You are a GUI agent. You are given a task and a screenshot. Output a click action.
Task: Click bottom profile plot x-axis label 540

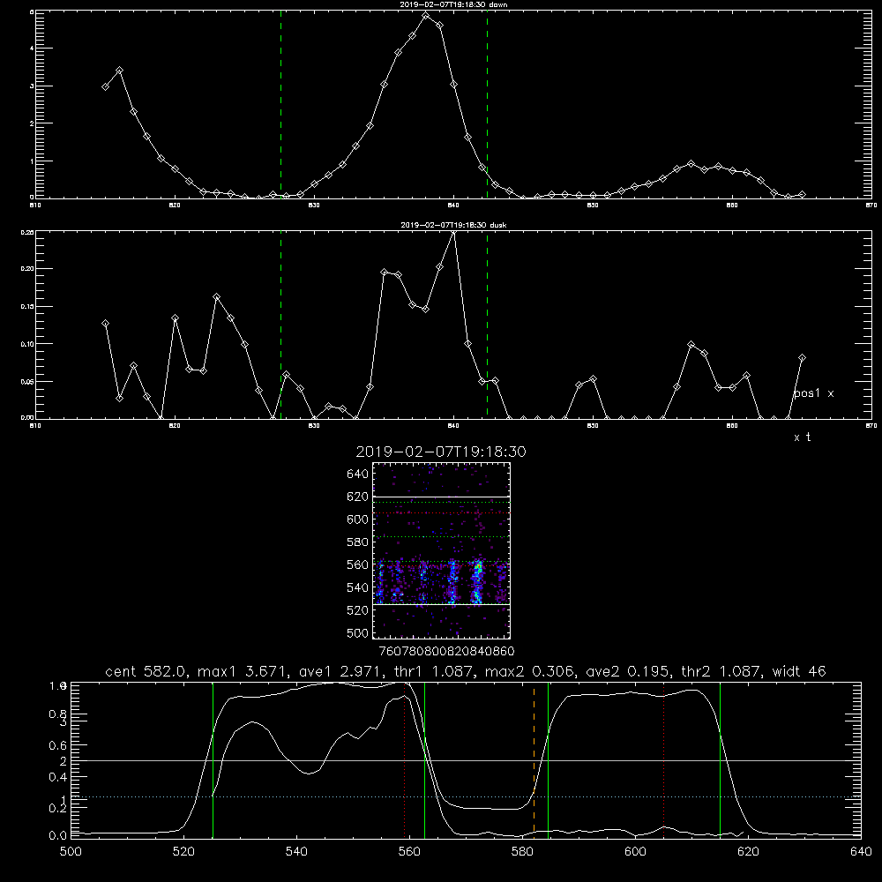[296, 852]
